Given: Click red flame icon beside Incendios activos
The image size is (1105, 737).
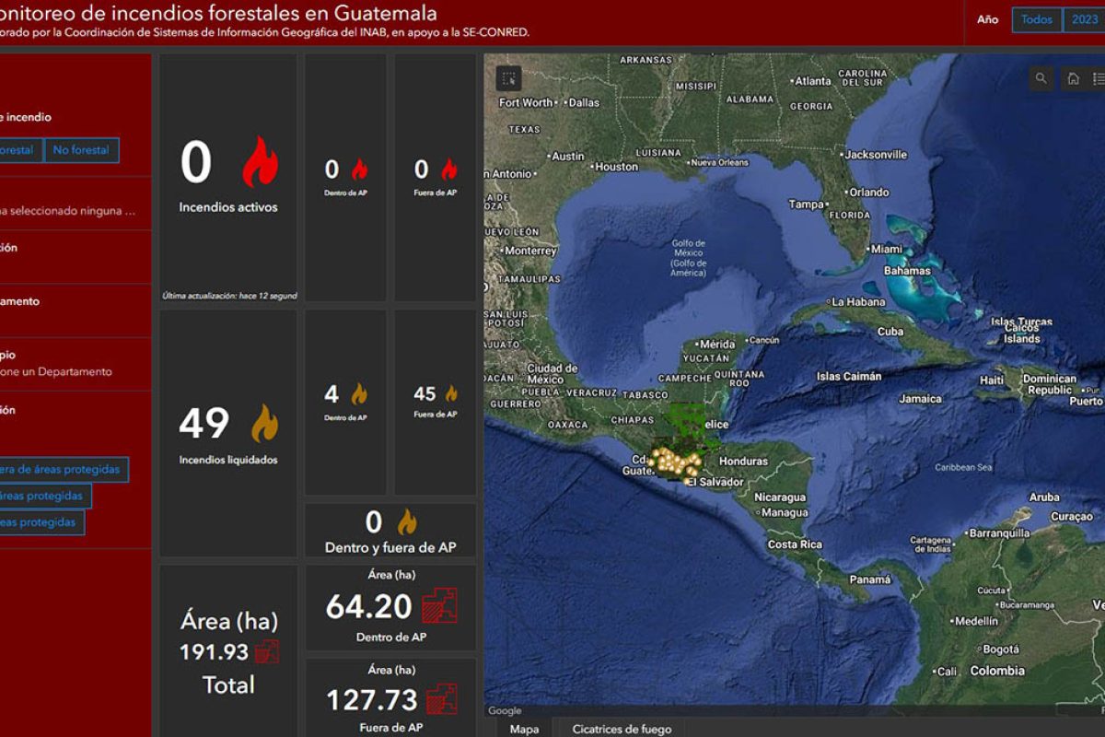Looking at the screenshot, I should pos(260,163).
